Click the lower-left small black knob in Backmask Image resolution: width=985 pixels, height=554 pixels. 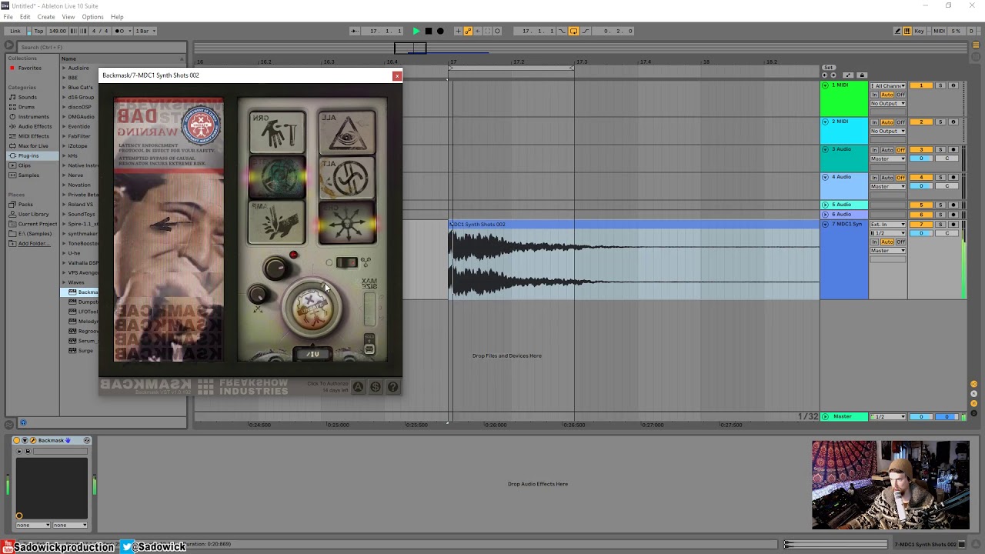258,295
